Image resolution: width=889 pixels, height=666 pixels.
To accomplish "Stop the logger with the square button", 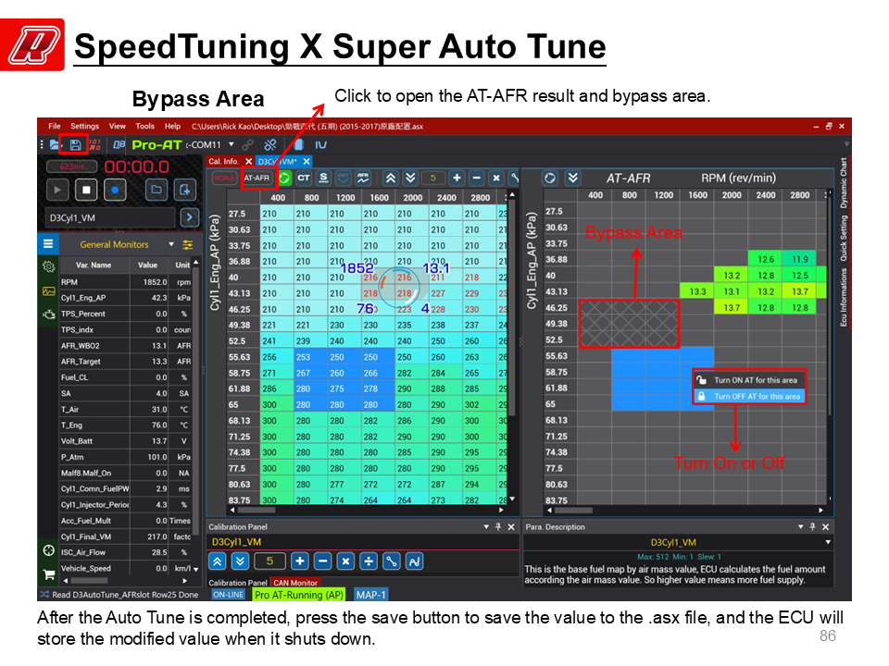I will point(86,190).
